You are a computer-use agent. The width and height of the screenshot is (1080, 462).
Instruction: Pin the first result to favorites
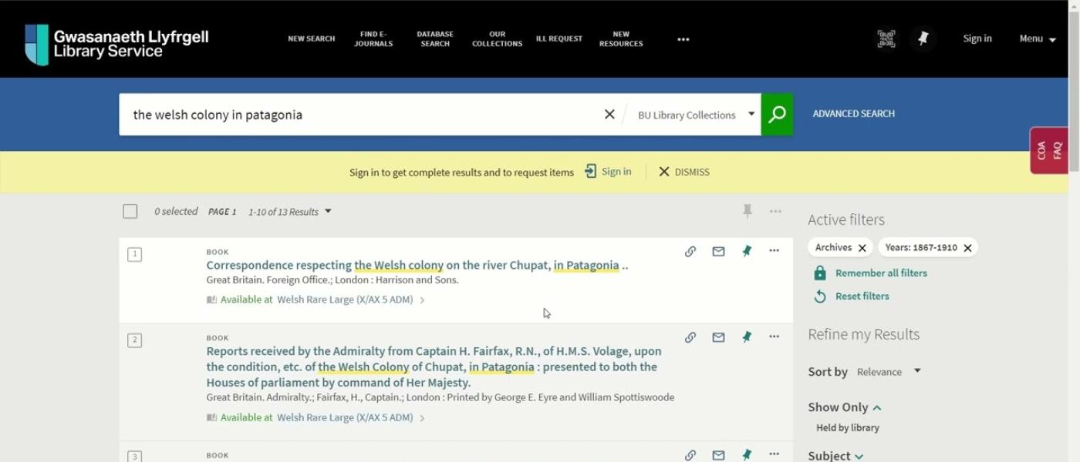pos(747,252)
